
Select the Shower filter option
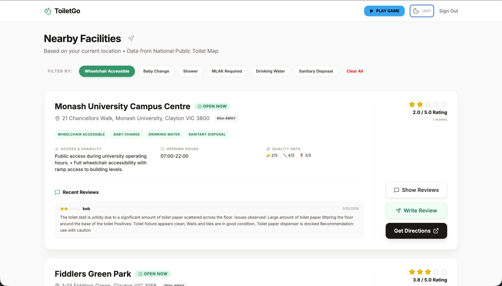(x=190, y=71)
